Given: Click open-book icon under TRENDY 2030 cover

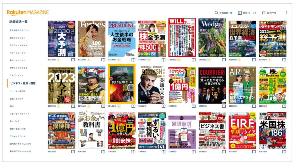Looking at the screenshot, I should pyautogui.click(x=73, y=60).
